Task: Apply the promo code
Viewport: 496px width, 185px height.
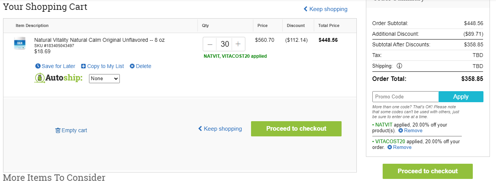Action: click(x=461, y=96)
